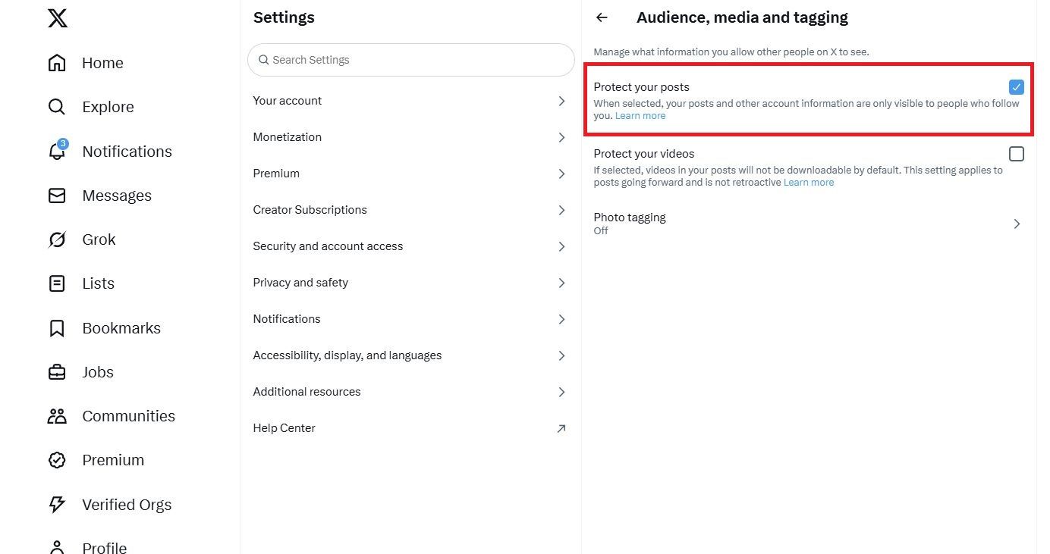Open Verified Orgs from the sidebar

point(127,505)
